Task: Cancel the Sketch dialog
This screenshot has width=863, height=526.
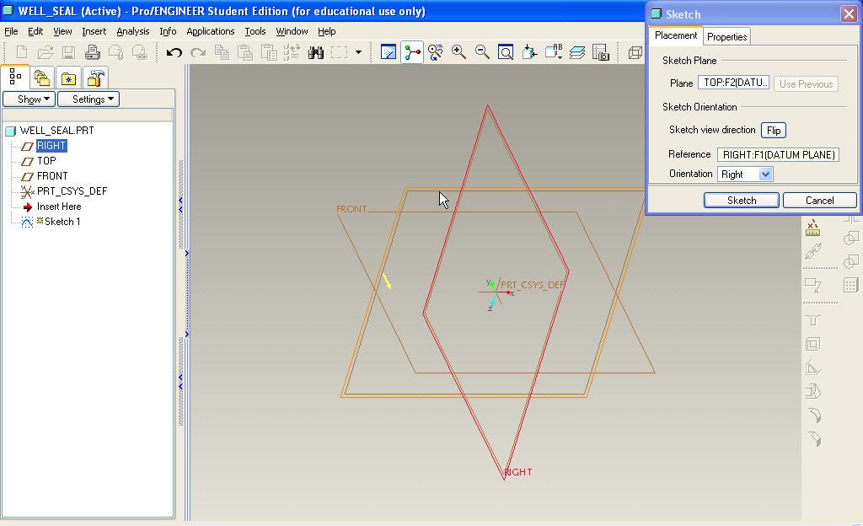Action: tap(819, 201)
